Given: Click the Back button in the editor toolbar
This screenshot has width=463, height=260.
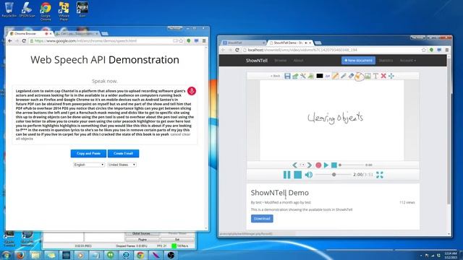Looking at the screenshot, I should (275, 76).
